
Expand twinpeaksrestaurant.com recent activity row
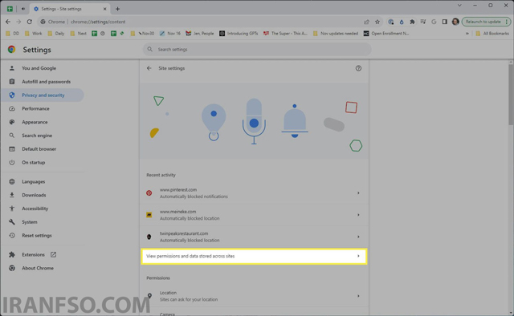254,237
